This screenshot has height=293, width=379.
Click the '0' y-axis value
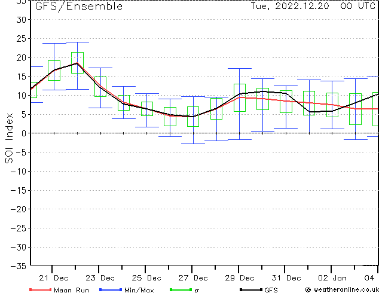pyautogui.click(x=24, y=133)
